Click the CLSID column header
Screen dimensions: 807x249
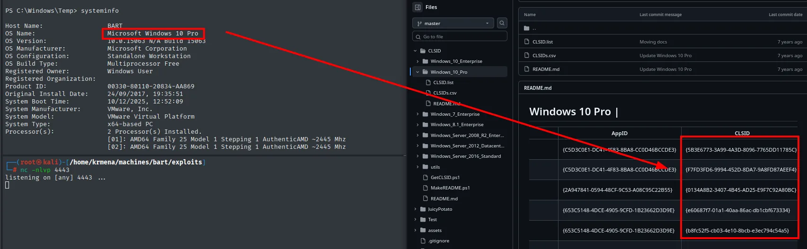point(742,133)
